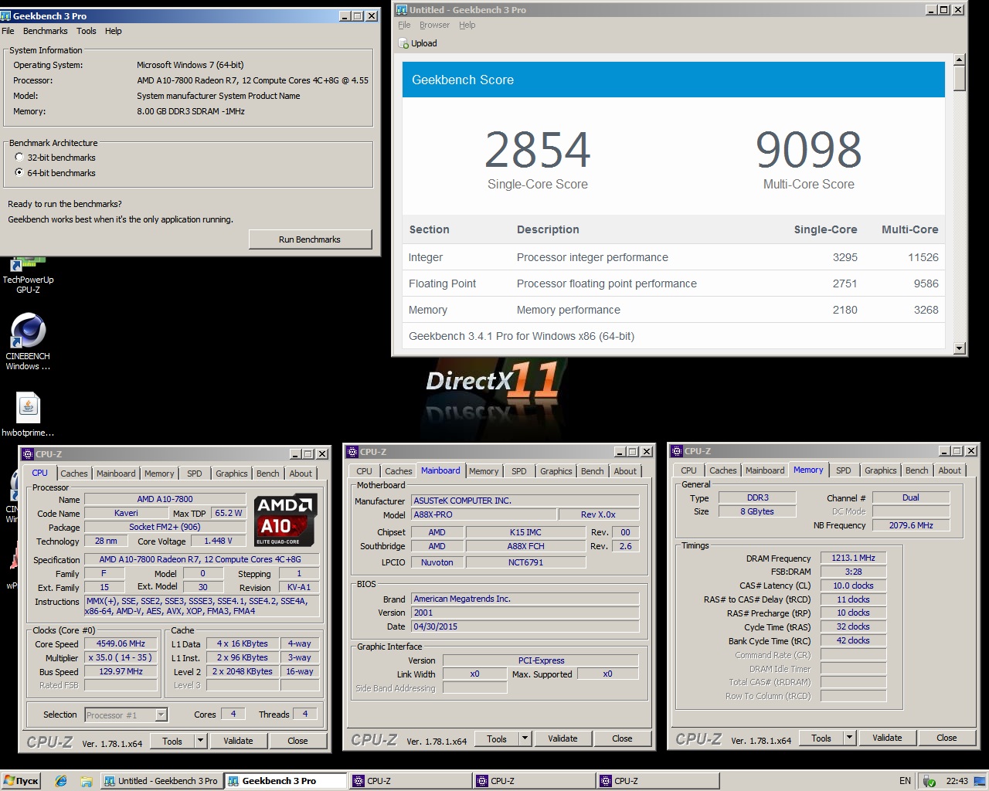
Task: Open the Help menu in Untitled Geekbench window
Action: coord(467,25)
